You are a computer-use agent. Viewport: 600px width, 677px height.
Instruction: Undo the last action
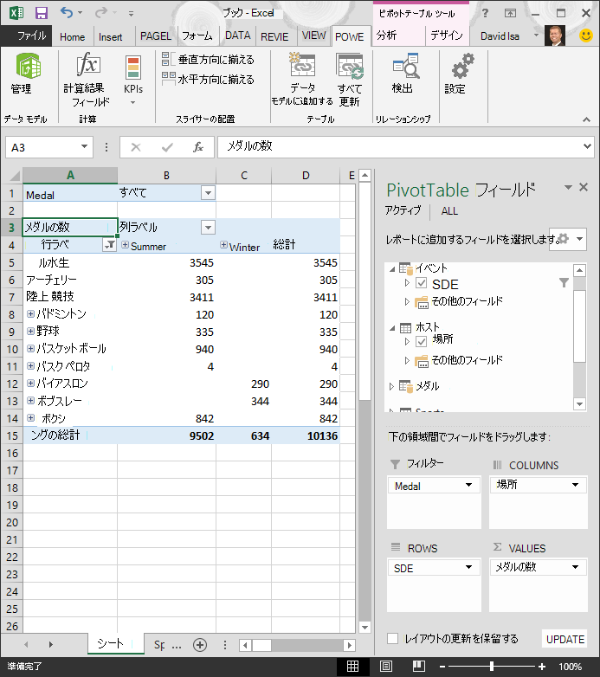coord(67,12)
